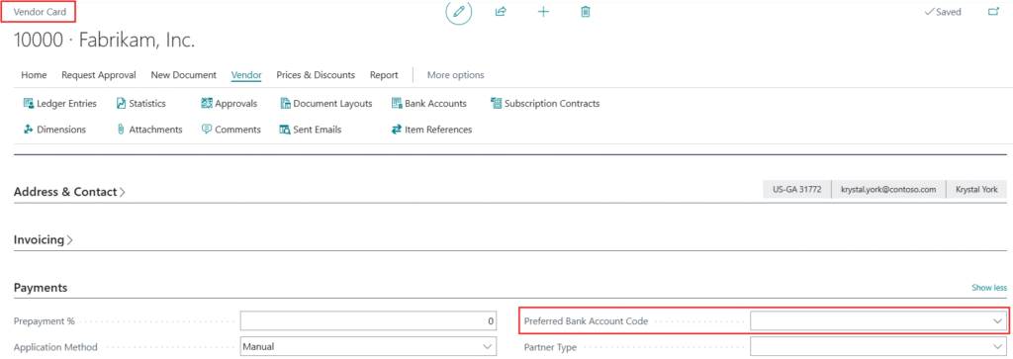Collapse the Payments section heading
Image resolution: width=1013 pixels, height=359 pixels.
click(41, 288)
